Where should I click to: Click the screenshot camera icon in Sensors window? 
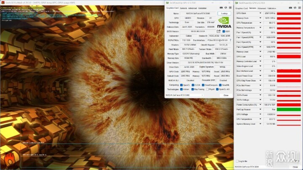290,8
